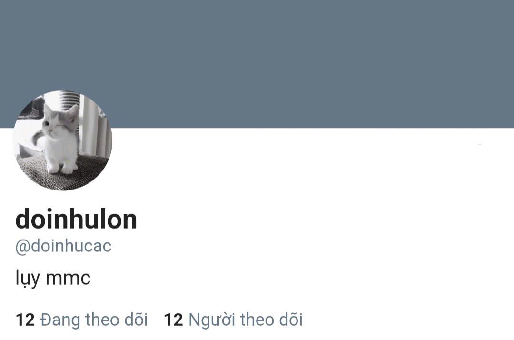Click the white curtain behind the kitten
Screen dimensions: 514x340
click(95, 128)
